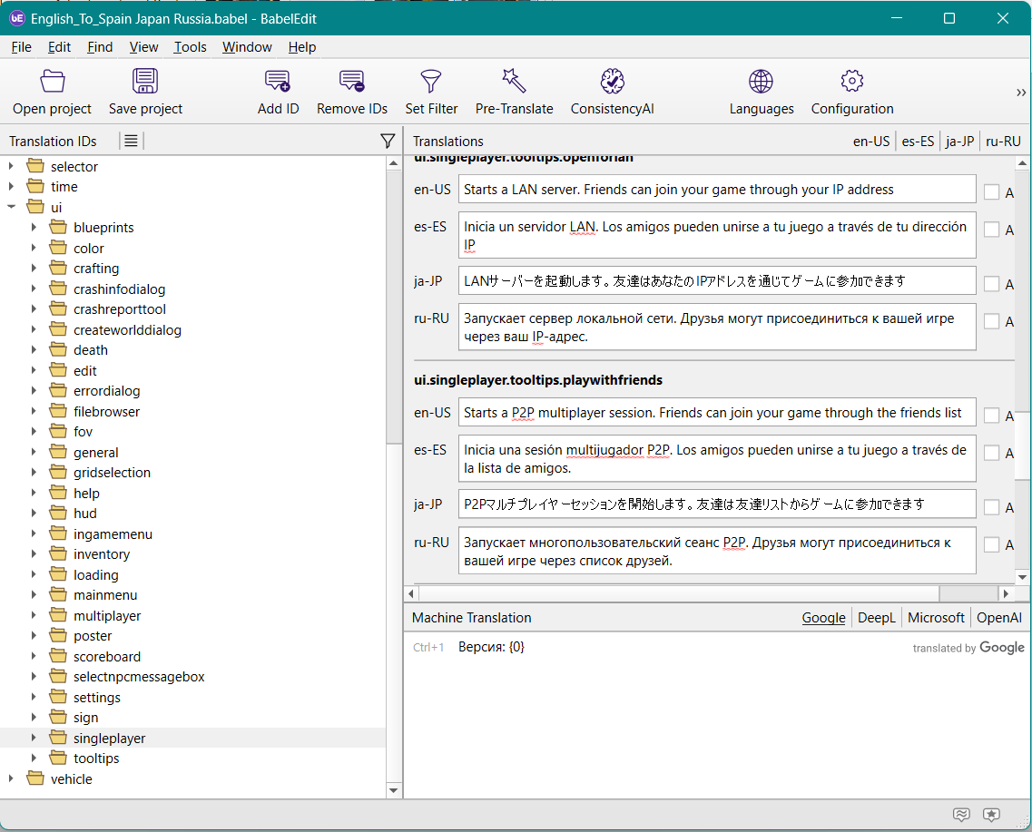This screenshot has width=1032, height=832.
Task: Launch the ConsistencyAI tool
Action: pos(613,82)
